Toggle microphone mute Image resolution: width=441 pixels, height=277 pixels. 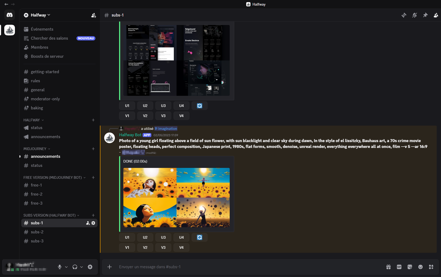pyautogui.click(x=60, y=267)
